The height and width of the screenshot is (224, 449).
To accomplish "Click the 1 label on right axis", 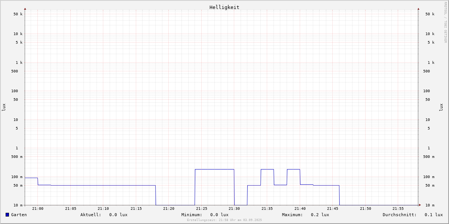I will point(429,148).
